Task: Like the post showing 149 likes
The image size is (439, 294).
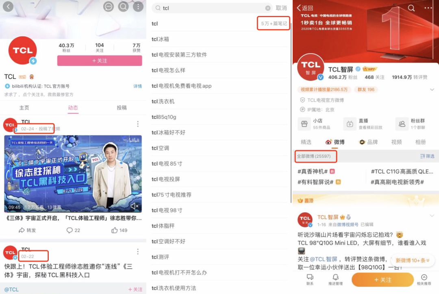Action: coord(119,230)
